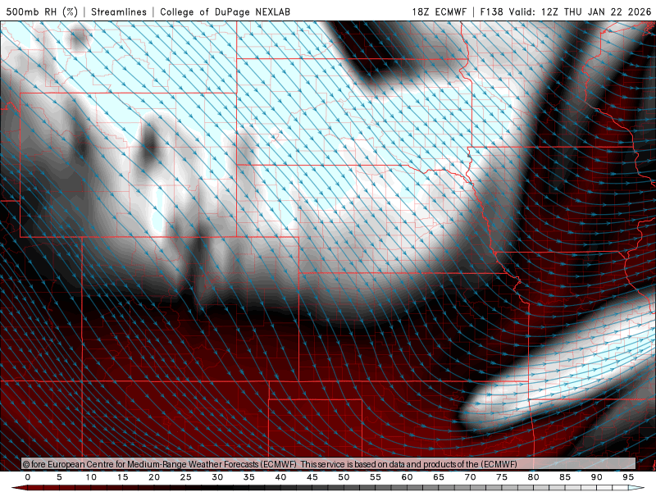Click the "40" value on the color scale
This screenshot has height=492, width=656.
tap(280, 477)
